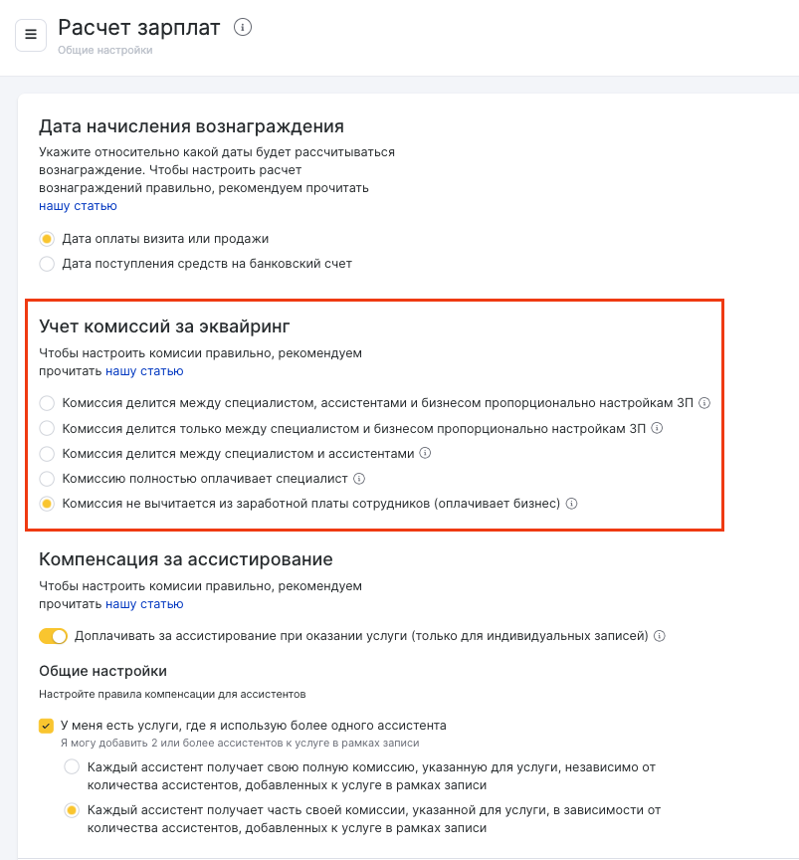Select Дата оплаты визита или продажи
Viewport: 799px width, 860px height.
tap(47, 239)
